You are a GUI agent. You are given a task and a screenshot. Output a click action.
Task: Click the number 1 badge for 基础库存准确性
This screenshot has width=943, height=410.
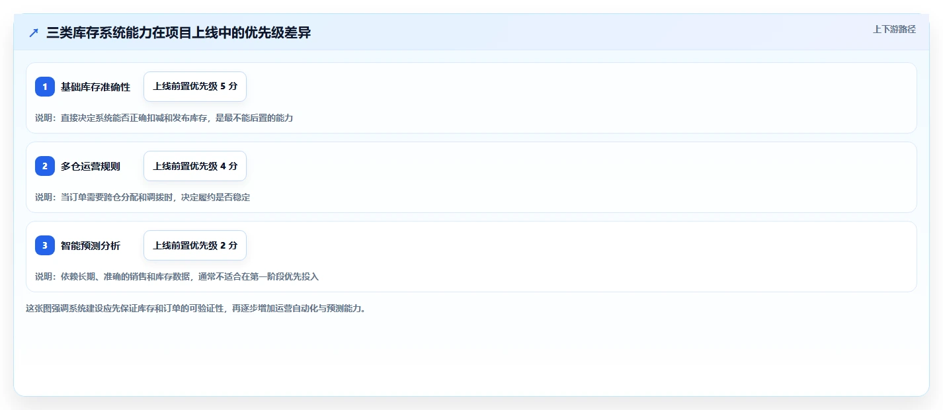coord(45,87)
